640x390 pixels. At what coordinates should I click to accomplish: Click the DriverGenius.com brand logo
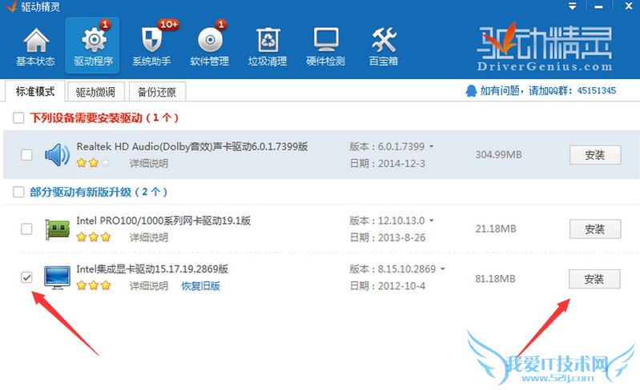tap(545, 47)
